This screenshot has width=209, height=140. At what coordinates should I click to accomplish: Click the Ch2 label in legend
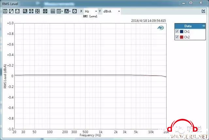(187, 37)
